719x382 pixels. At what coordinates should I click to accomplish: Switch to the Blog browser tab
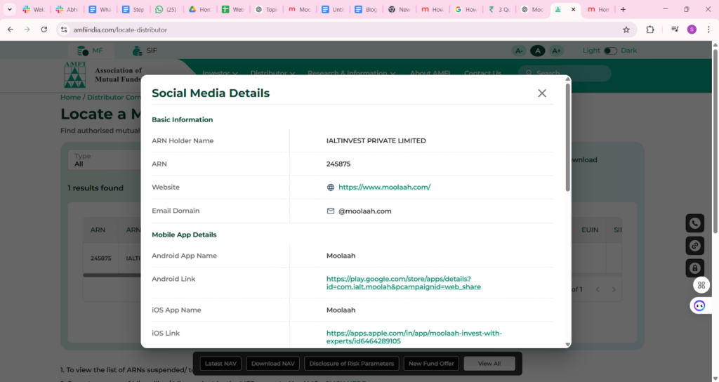click(x=366, y=9)
